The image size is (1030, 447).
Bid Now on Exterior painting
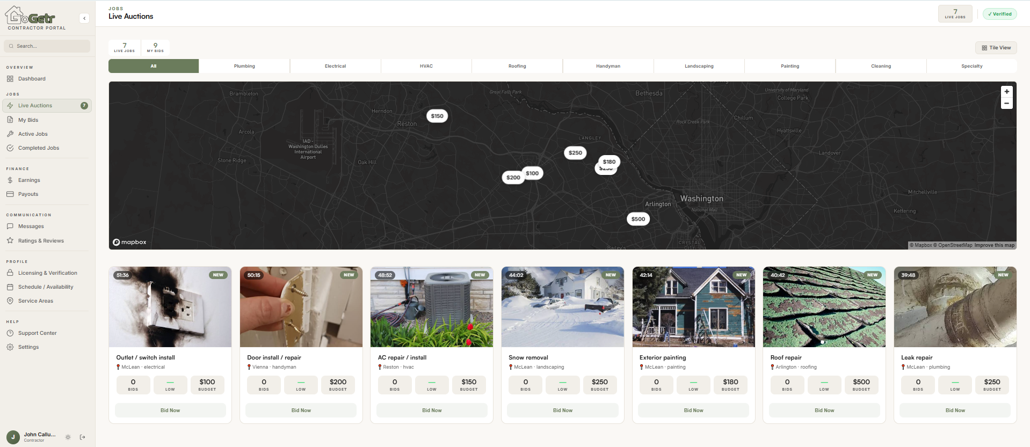(x=694, y=411)
